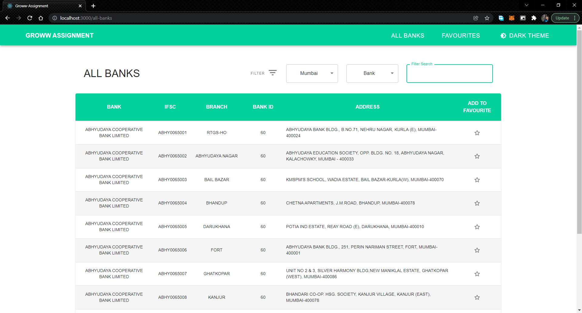Click the browser profile avatar icon

coord(545,18)
